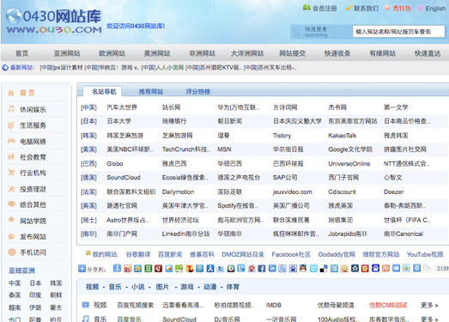Screen dimensions: 449x322
Task: Click the star icon for 网站学院
Action: point(11,220)
